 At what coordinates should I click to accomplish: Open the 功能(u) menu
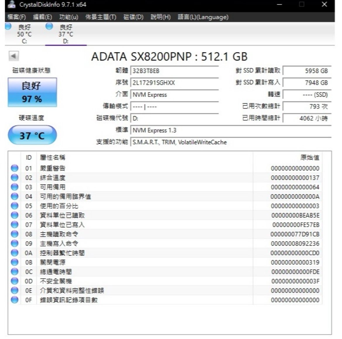[69, 17]
